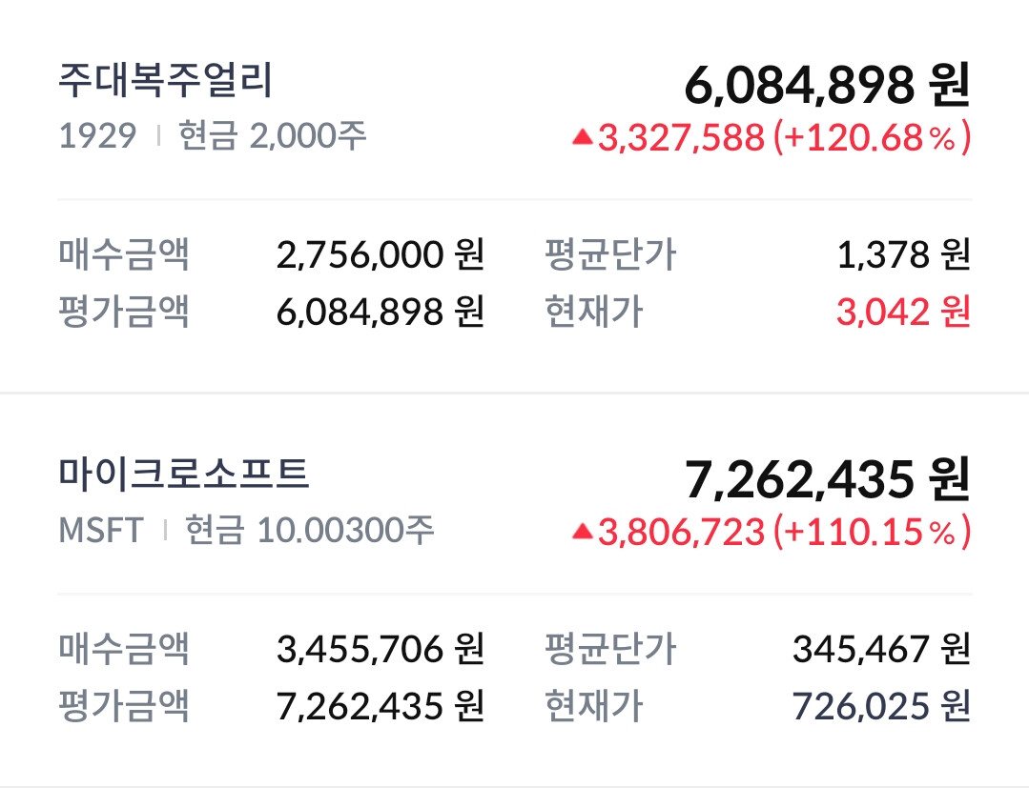Click the 345,467 원 average price
The height and width of the screenshot is (788, 1029).
coord(881,650)
